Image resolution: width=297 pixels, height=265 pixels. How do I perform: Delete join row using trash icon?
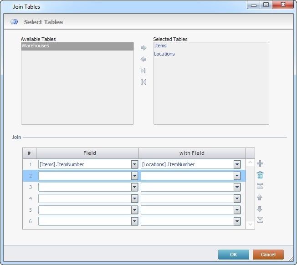point(260,175)
